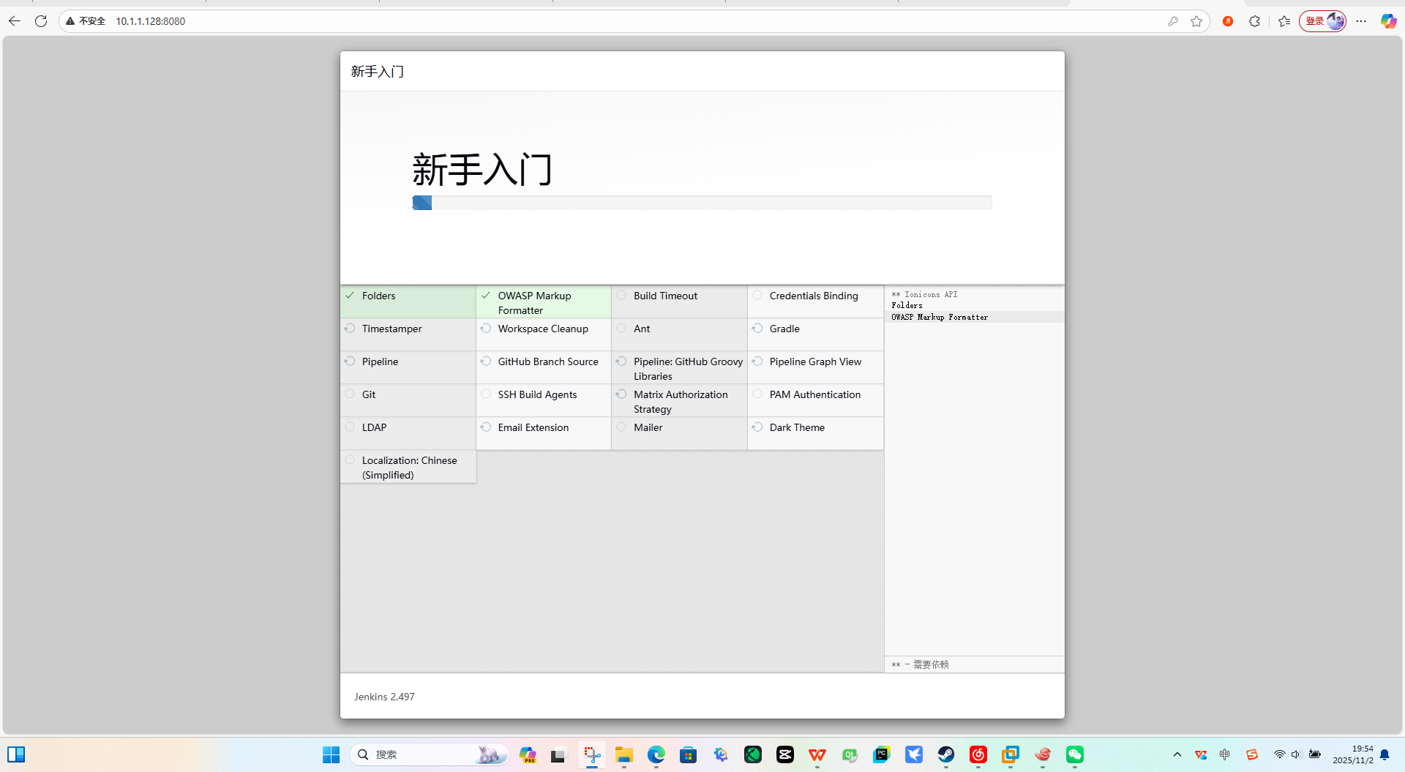The image size is (1405, 772).
Task: Open File Explorer from the taskbar
Action: coord(624,754)
